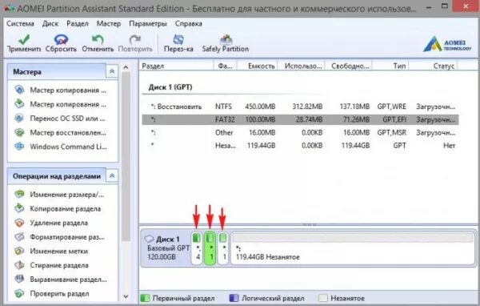Choose Изменение метки operation
Viewport: 480px width, 306px height.
(x=51, y=251)
